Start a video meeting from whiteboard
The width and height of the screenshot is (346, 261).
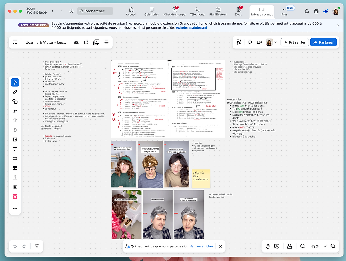[259, 42]
